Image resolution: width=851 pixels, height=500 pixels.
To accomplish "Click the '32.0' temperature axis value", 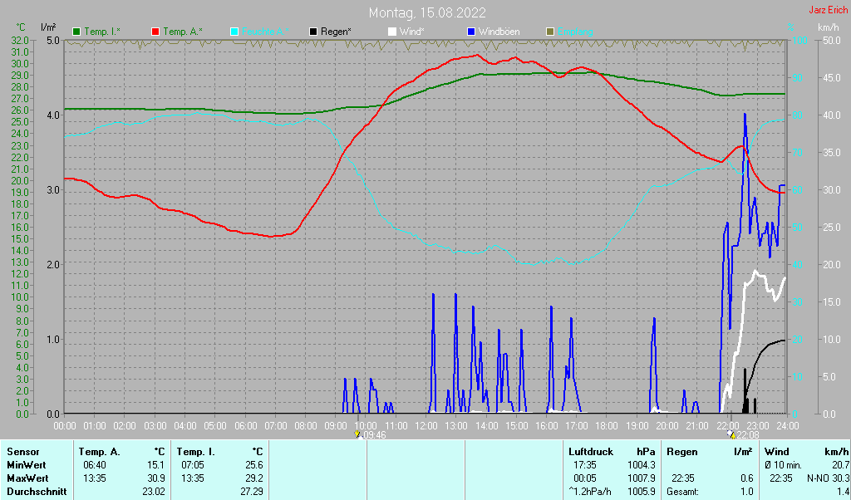I will (20, 40).
